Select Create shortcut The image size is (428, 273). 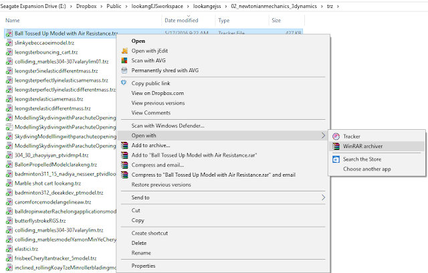coord(150,233)
